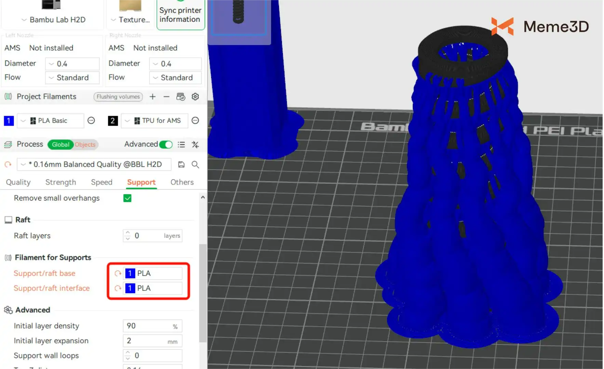
Task: Uncheck Remove small overhangs checkbox
Action: tap(127, 198)
